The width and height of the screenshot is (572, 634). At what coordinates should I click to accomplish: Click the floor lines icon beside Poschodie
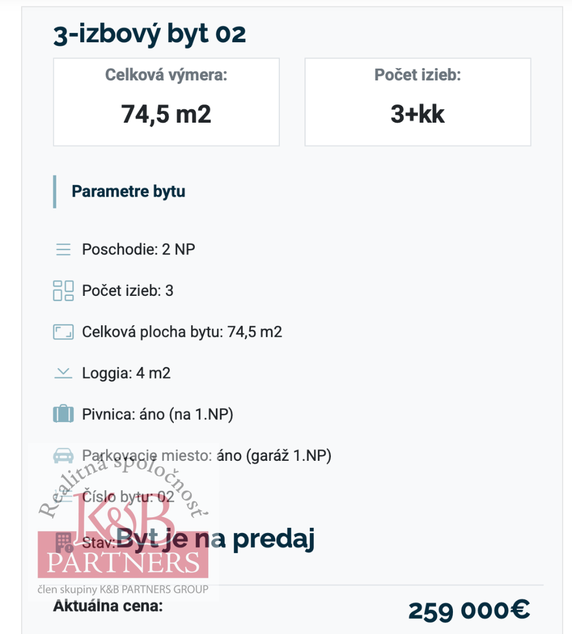pos(63,249)
